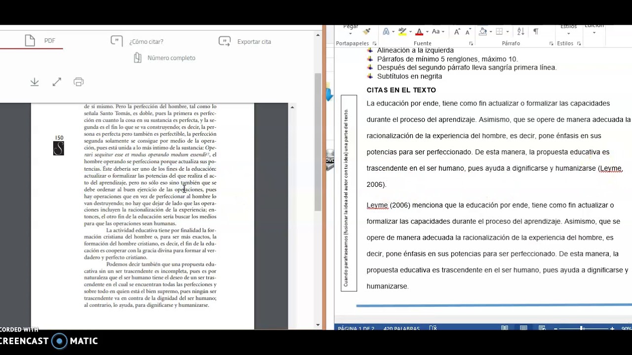The width and height of the screenshot is (632, 355).
Task: Click the vertical 'Cuando parafraseamos' text box
Action: tap(349, 193)
